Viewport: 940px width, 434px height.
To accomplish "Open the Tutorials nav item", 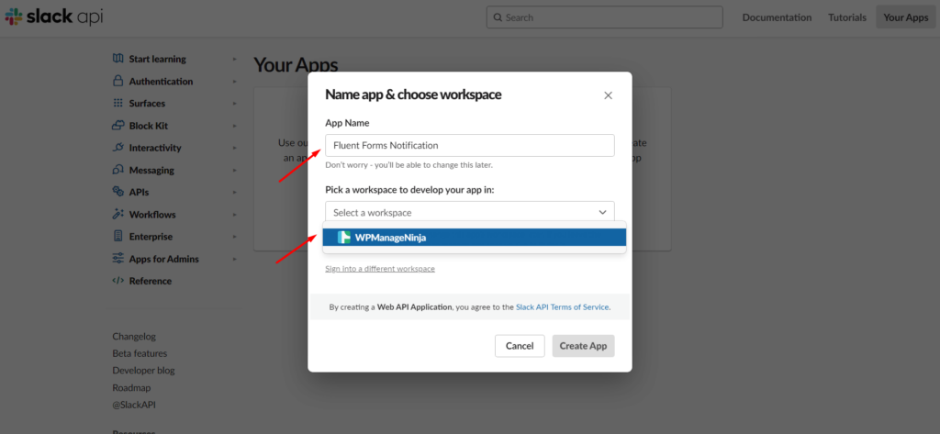I will pos(847,17).
